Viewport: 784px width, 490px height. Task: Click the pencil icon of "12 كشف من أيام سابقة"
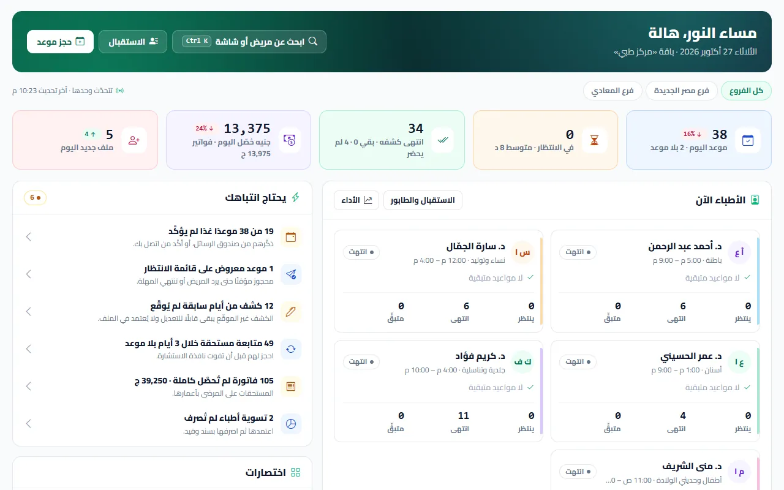291,312
